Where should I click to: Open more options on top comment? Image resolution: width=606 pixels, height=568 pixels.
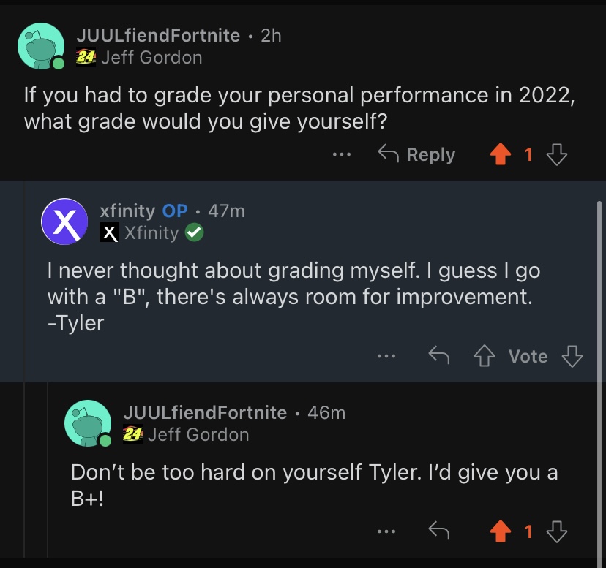click(x=341, y=155)
